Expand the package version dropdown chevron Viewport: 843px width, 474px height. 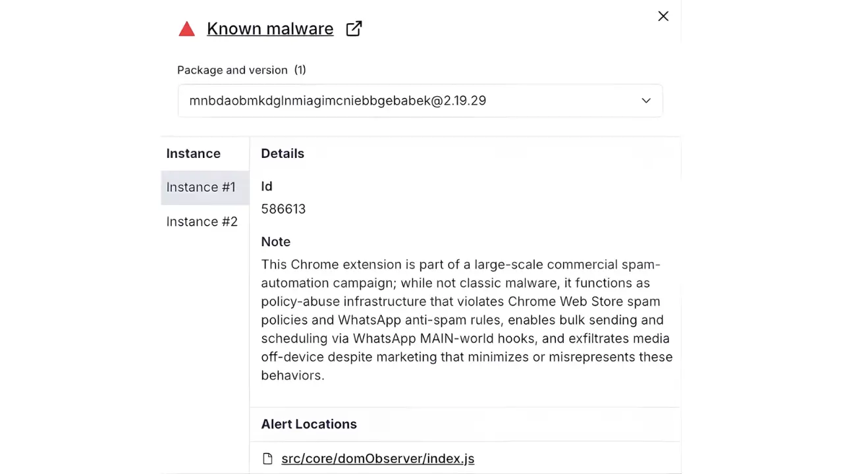coord(646,101)
